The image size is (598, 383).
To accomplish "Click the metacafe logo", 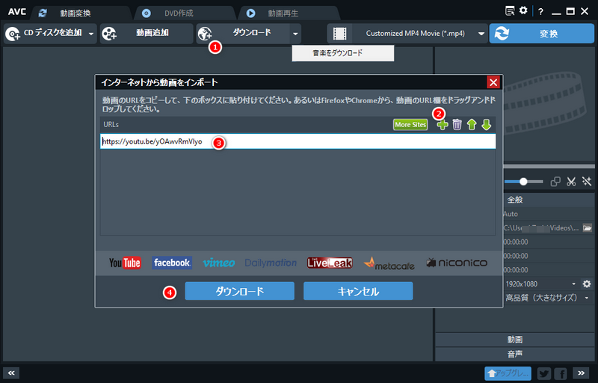I will click(x=389, y=263).
